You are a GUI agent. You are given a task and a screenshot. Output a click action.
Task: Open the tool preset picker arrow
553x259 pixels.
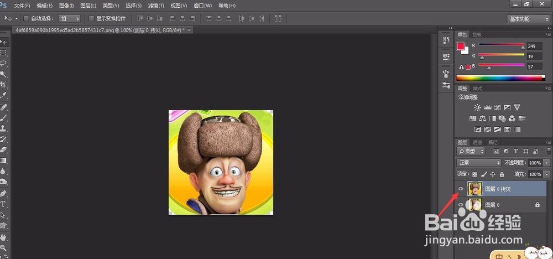tap(17, 18)
